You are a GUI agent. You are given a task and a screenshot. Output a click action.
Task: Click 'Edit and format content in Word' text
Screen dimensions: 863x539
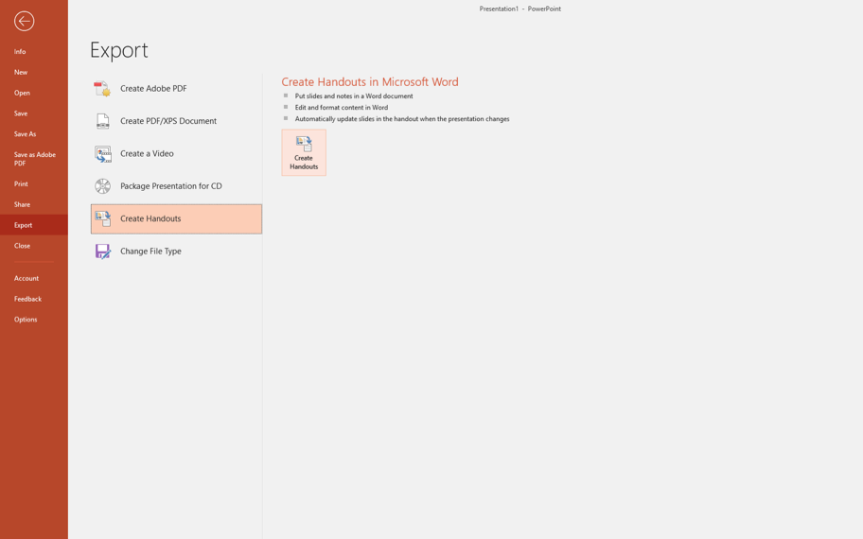coord(342,107)
